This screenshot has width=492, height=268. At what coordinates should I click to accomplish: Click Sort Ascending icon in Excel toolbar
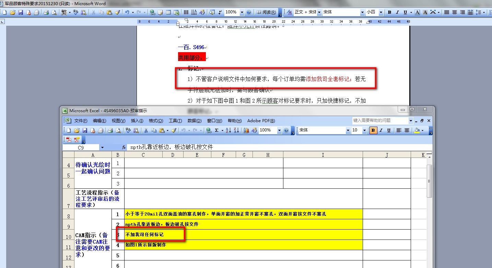(228, 130)
